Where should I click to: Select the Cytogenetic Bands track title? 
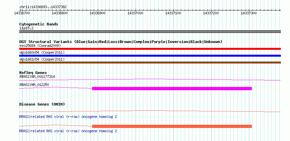(39, 24)
